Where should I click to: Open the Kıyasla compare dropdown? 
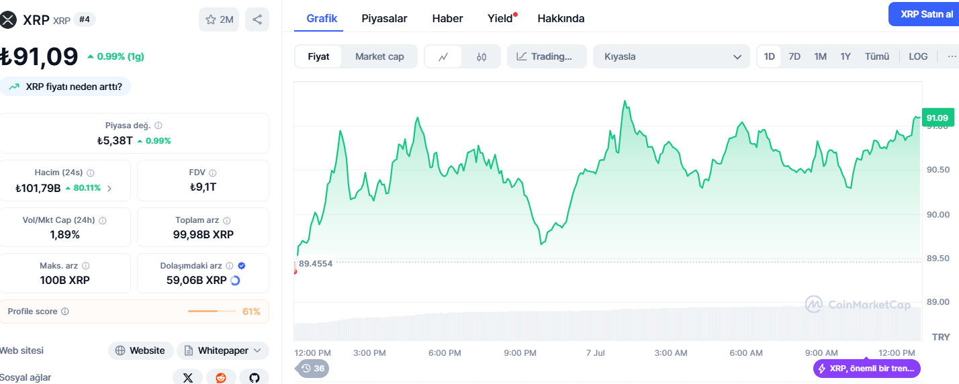672,56
